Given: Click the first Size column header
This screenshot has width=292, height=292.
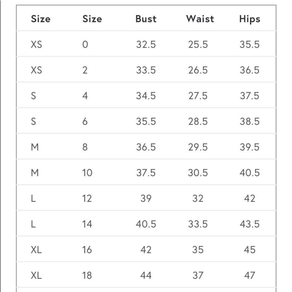Looking at the screenshot, I should 41,19.
